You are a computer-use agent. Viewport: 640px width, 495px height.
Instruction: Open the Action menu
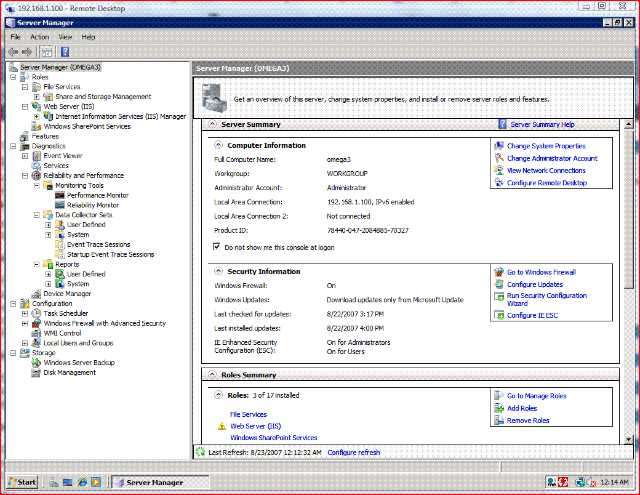click(39, 37)
